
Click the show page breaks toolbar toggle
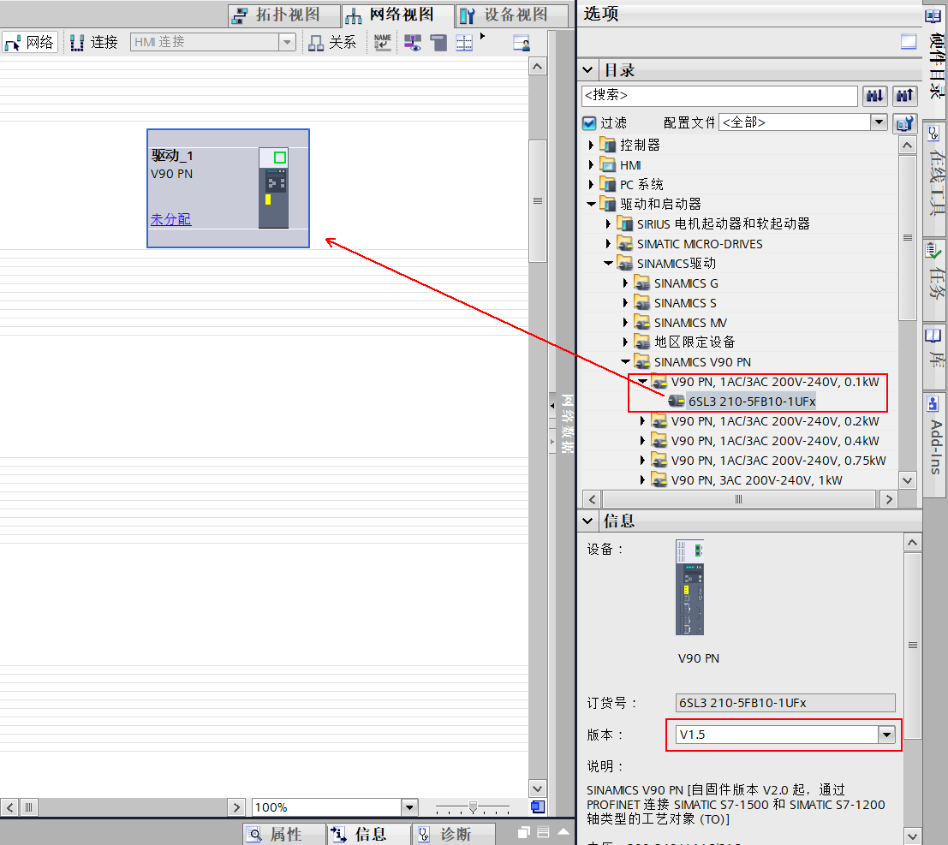click(464, 41)
